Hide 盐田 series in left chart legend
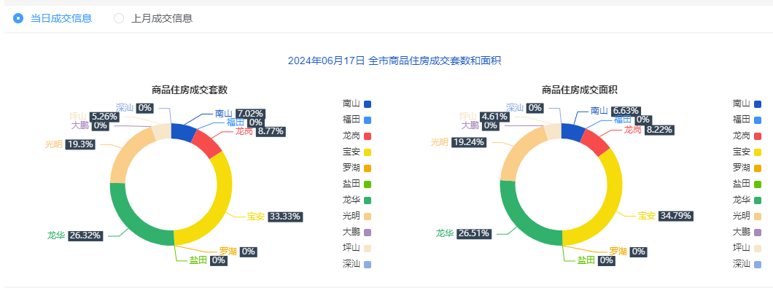This screenshot has width=773, height=288. tap(357, 184)
